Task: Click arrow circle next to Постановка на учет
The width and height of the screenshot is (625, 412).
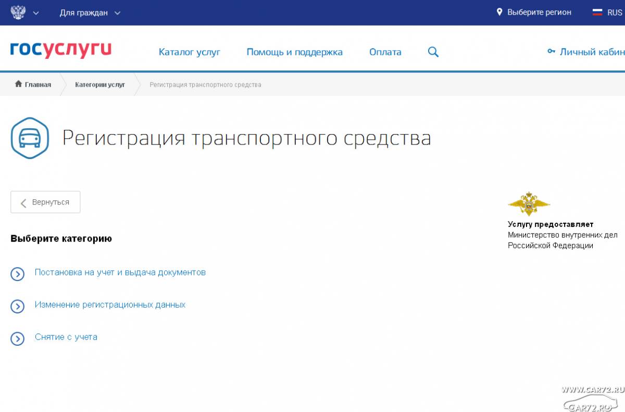Action: click(18, 274)
